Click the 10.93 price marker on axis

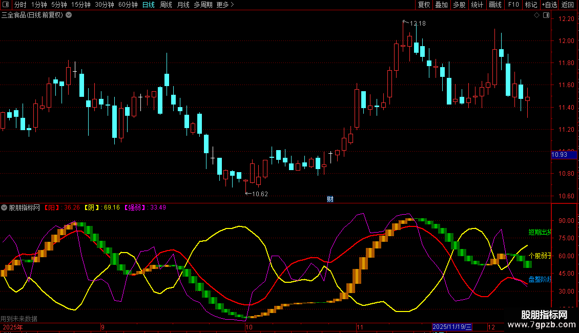tap(564, 155)
